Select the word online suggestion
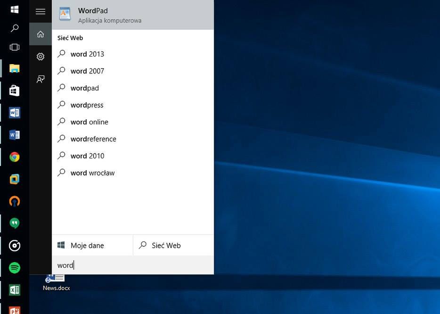440x314 pixels. [133, 122]
